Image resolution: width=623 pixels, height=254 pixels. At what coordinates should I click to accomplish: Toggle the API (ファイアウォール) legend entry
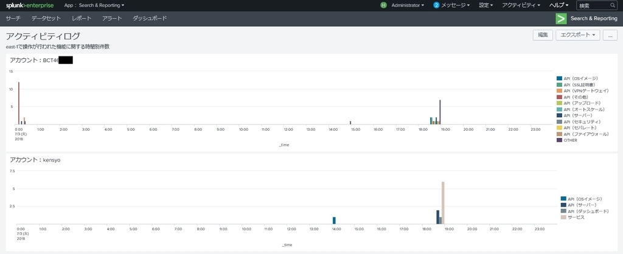point(582,134)
